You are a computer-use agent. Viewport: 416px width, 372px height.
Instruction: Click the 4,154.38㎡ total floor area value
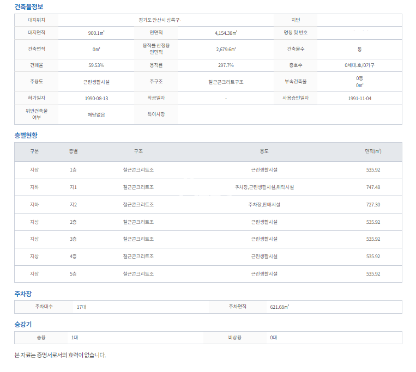click(x=226, y=33)
